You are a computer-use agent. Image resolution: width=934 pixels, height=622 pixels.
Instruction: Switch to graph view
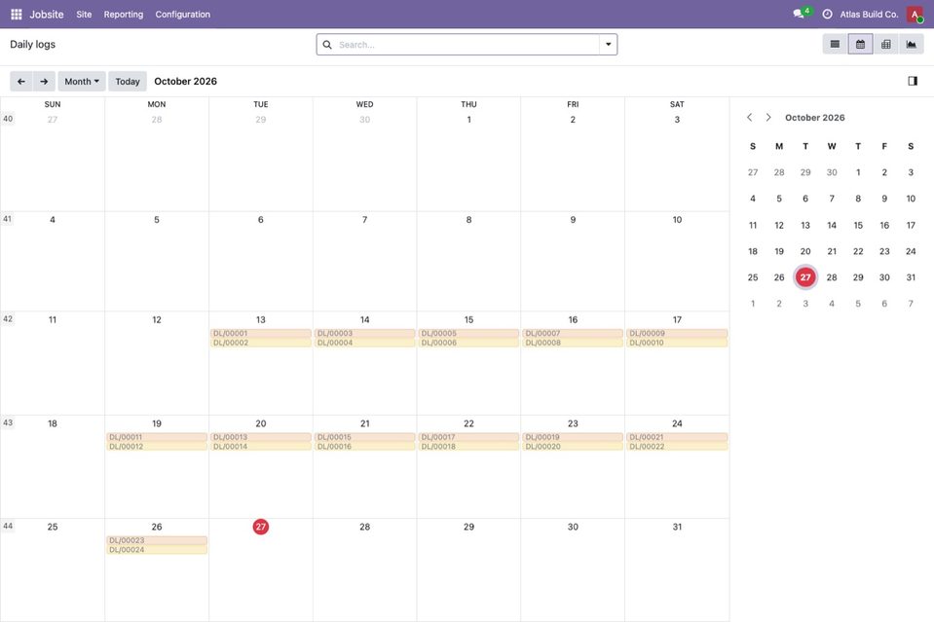[x=912, y=44]
